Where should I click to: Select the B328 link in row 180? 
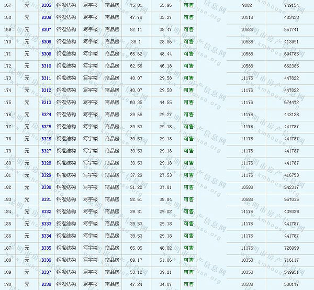click(x=46, y=163)
